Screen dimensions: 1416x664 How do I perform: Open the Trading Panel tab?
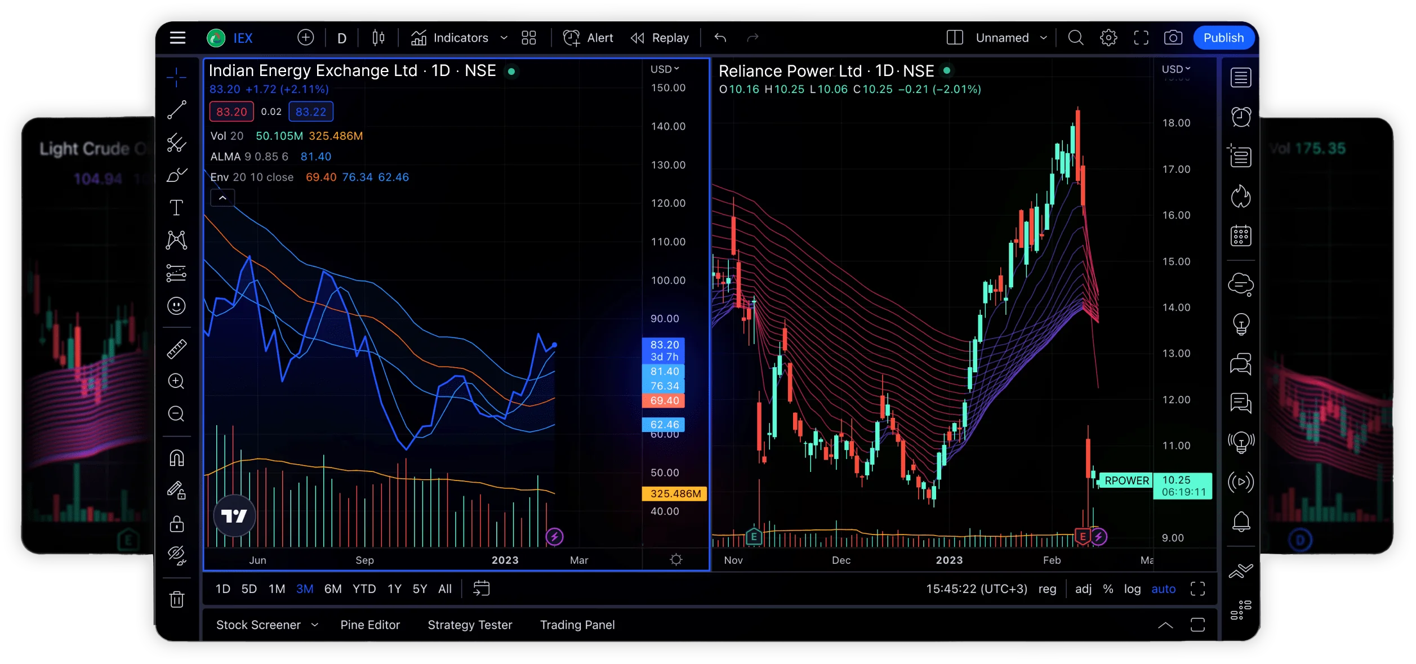577,625
